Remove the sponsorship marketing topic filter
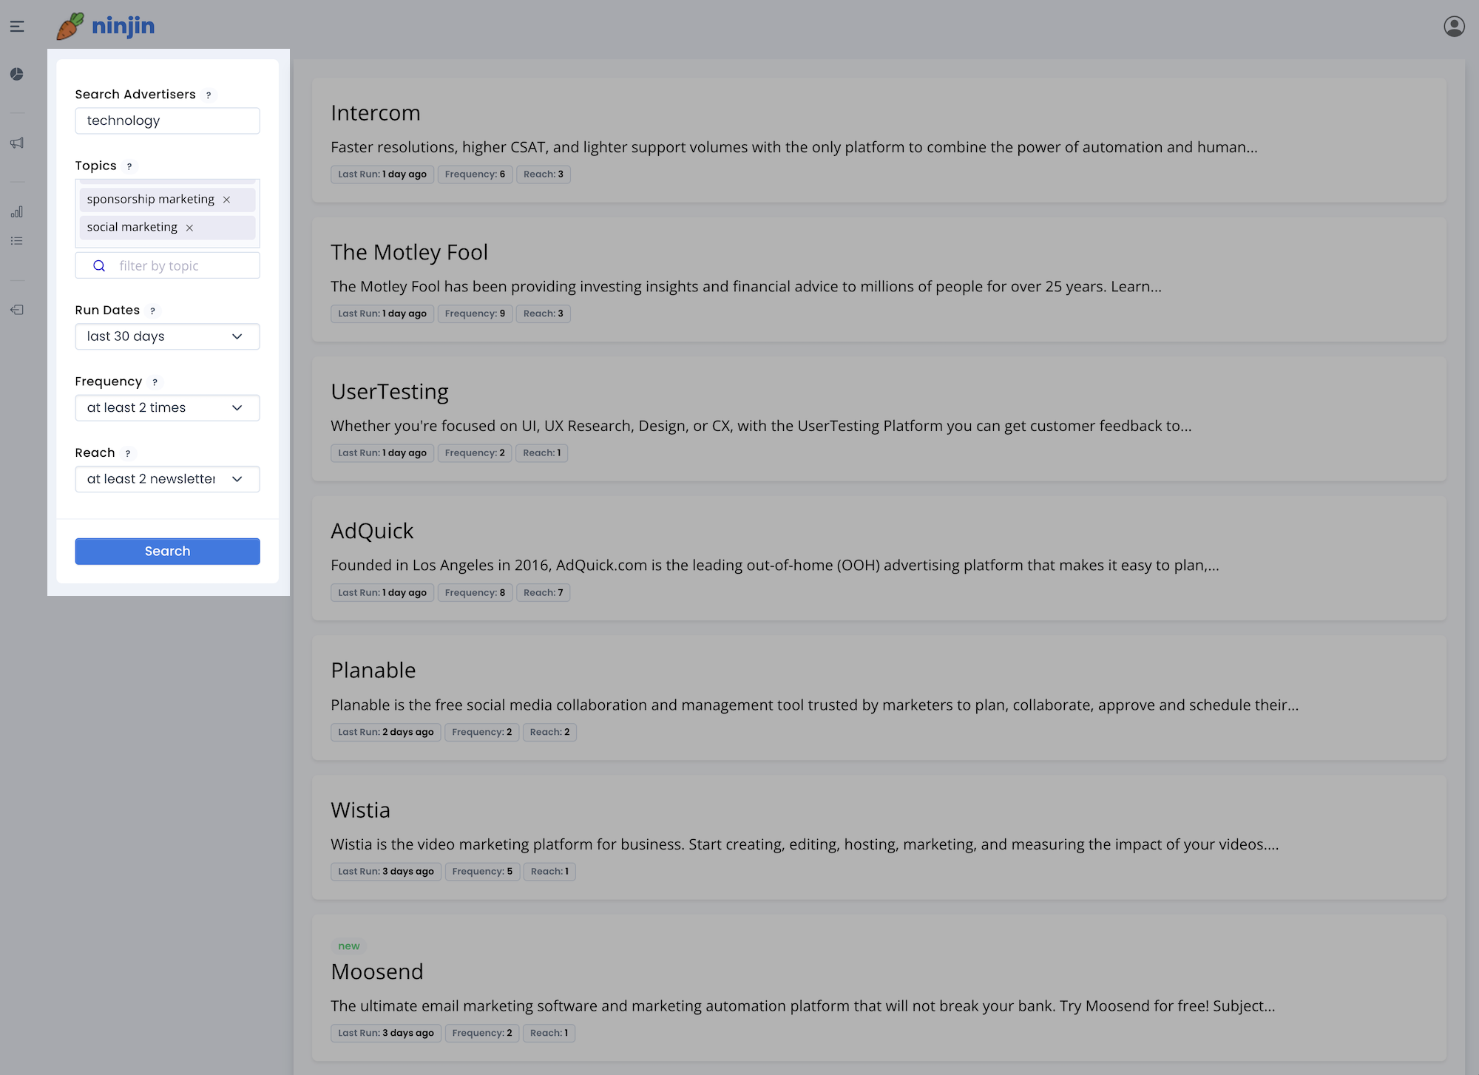This screenshot has height=1075, width=1479. 227,199
